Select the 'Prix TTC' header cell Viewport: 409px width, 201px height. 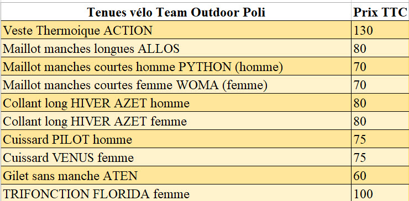380,12
